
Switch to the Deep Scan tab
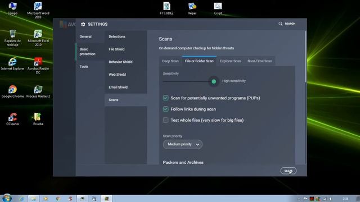[x=170, y=61]
